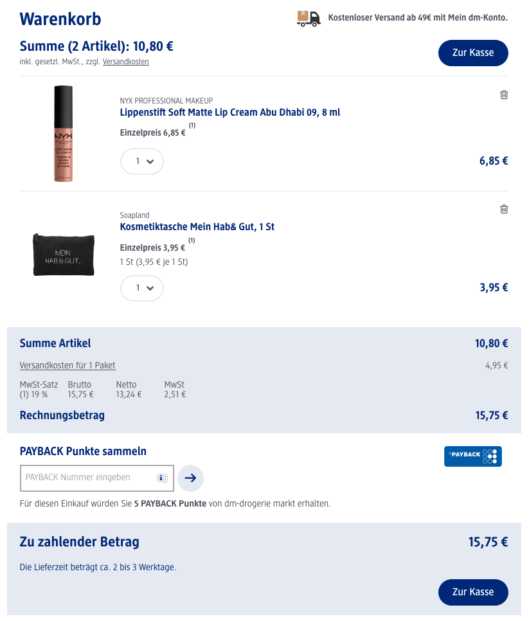This screenshot has width=529, height=621.
Task: Open the Versandkosten link under the Summe
Action: 125,62
